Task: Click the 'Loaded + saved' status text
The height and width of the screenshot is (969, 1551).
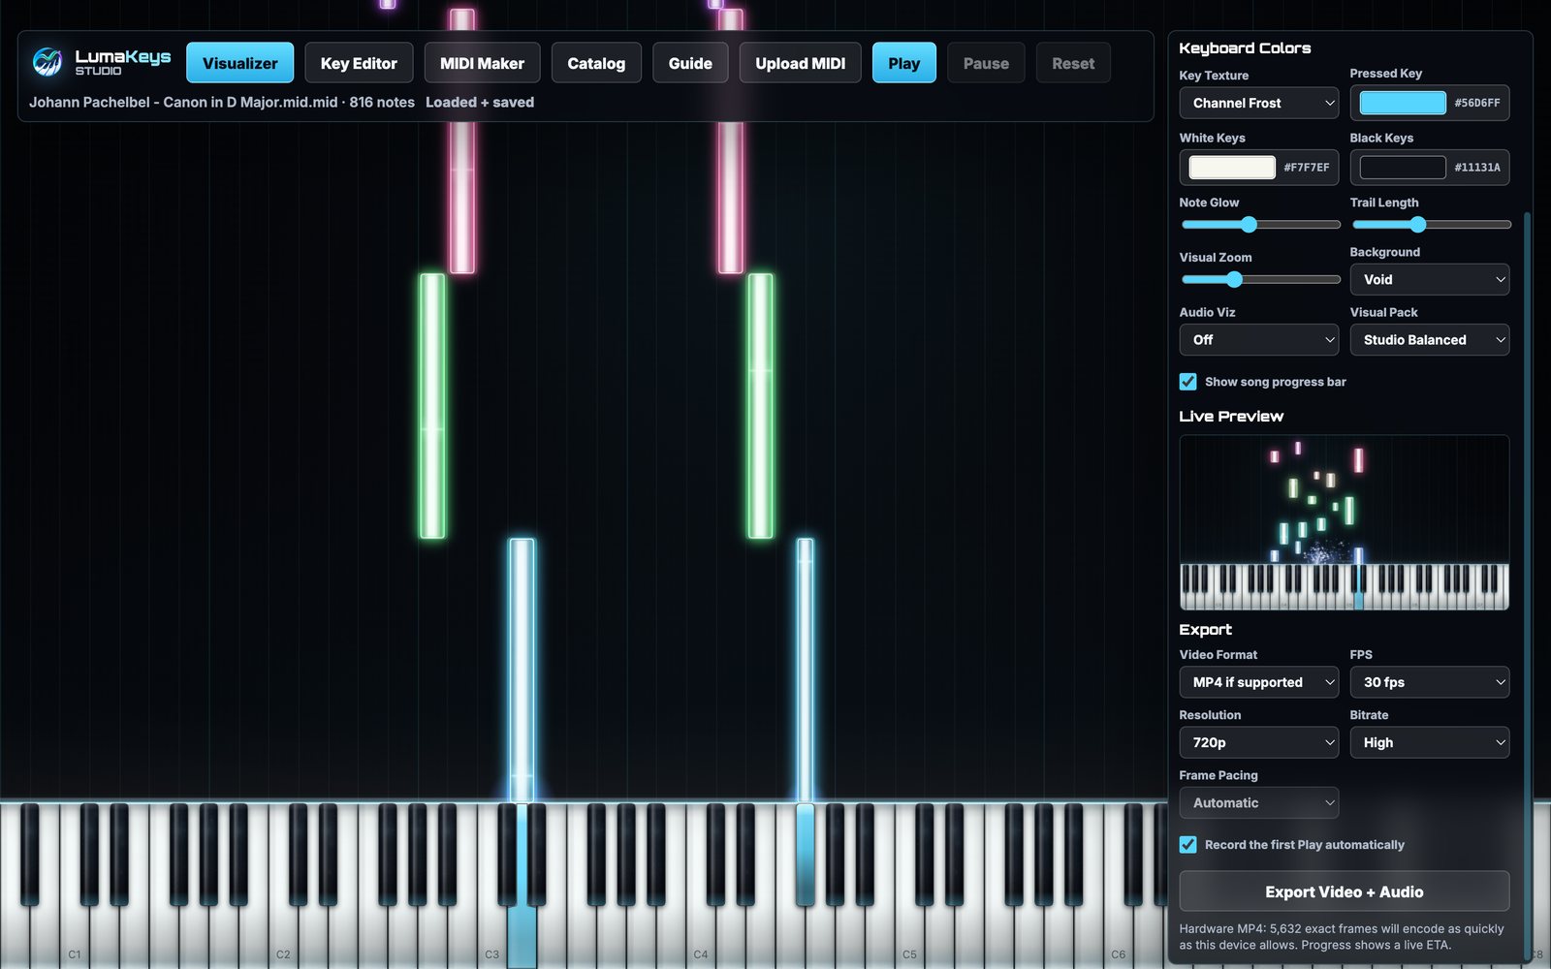Action: (480, 102)
